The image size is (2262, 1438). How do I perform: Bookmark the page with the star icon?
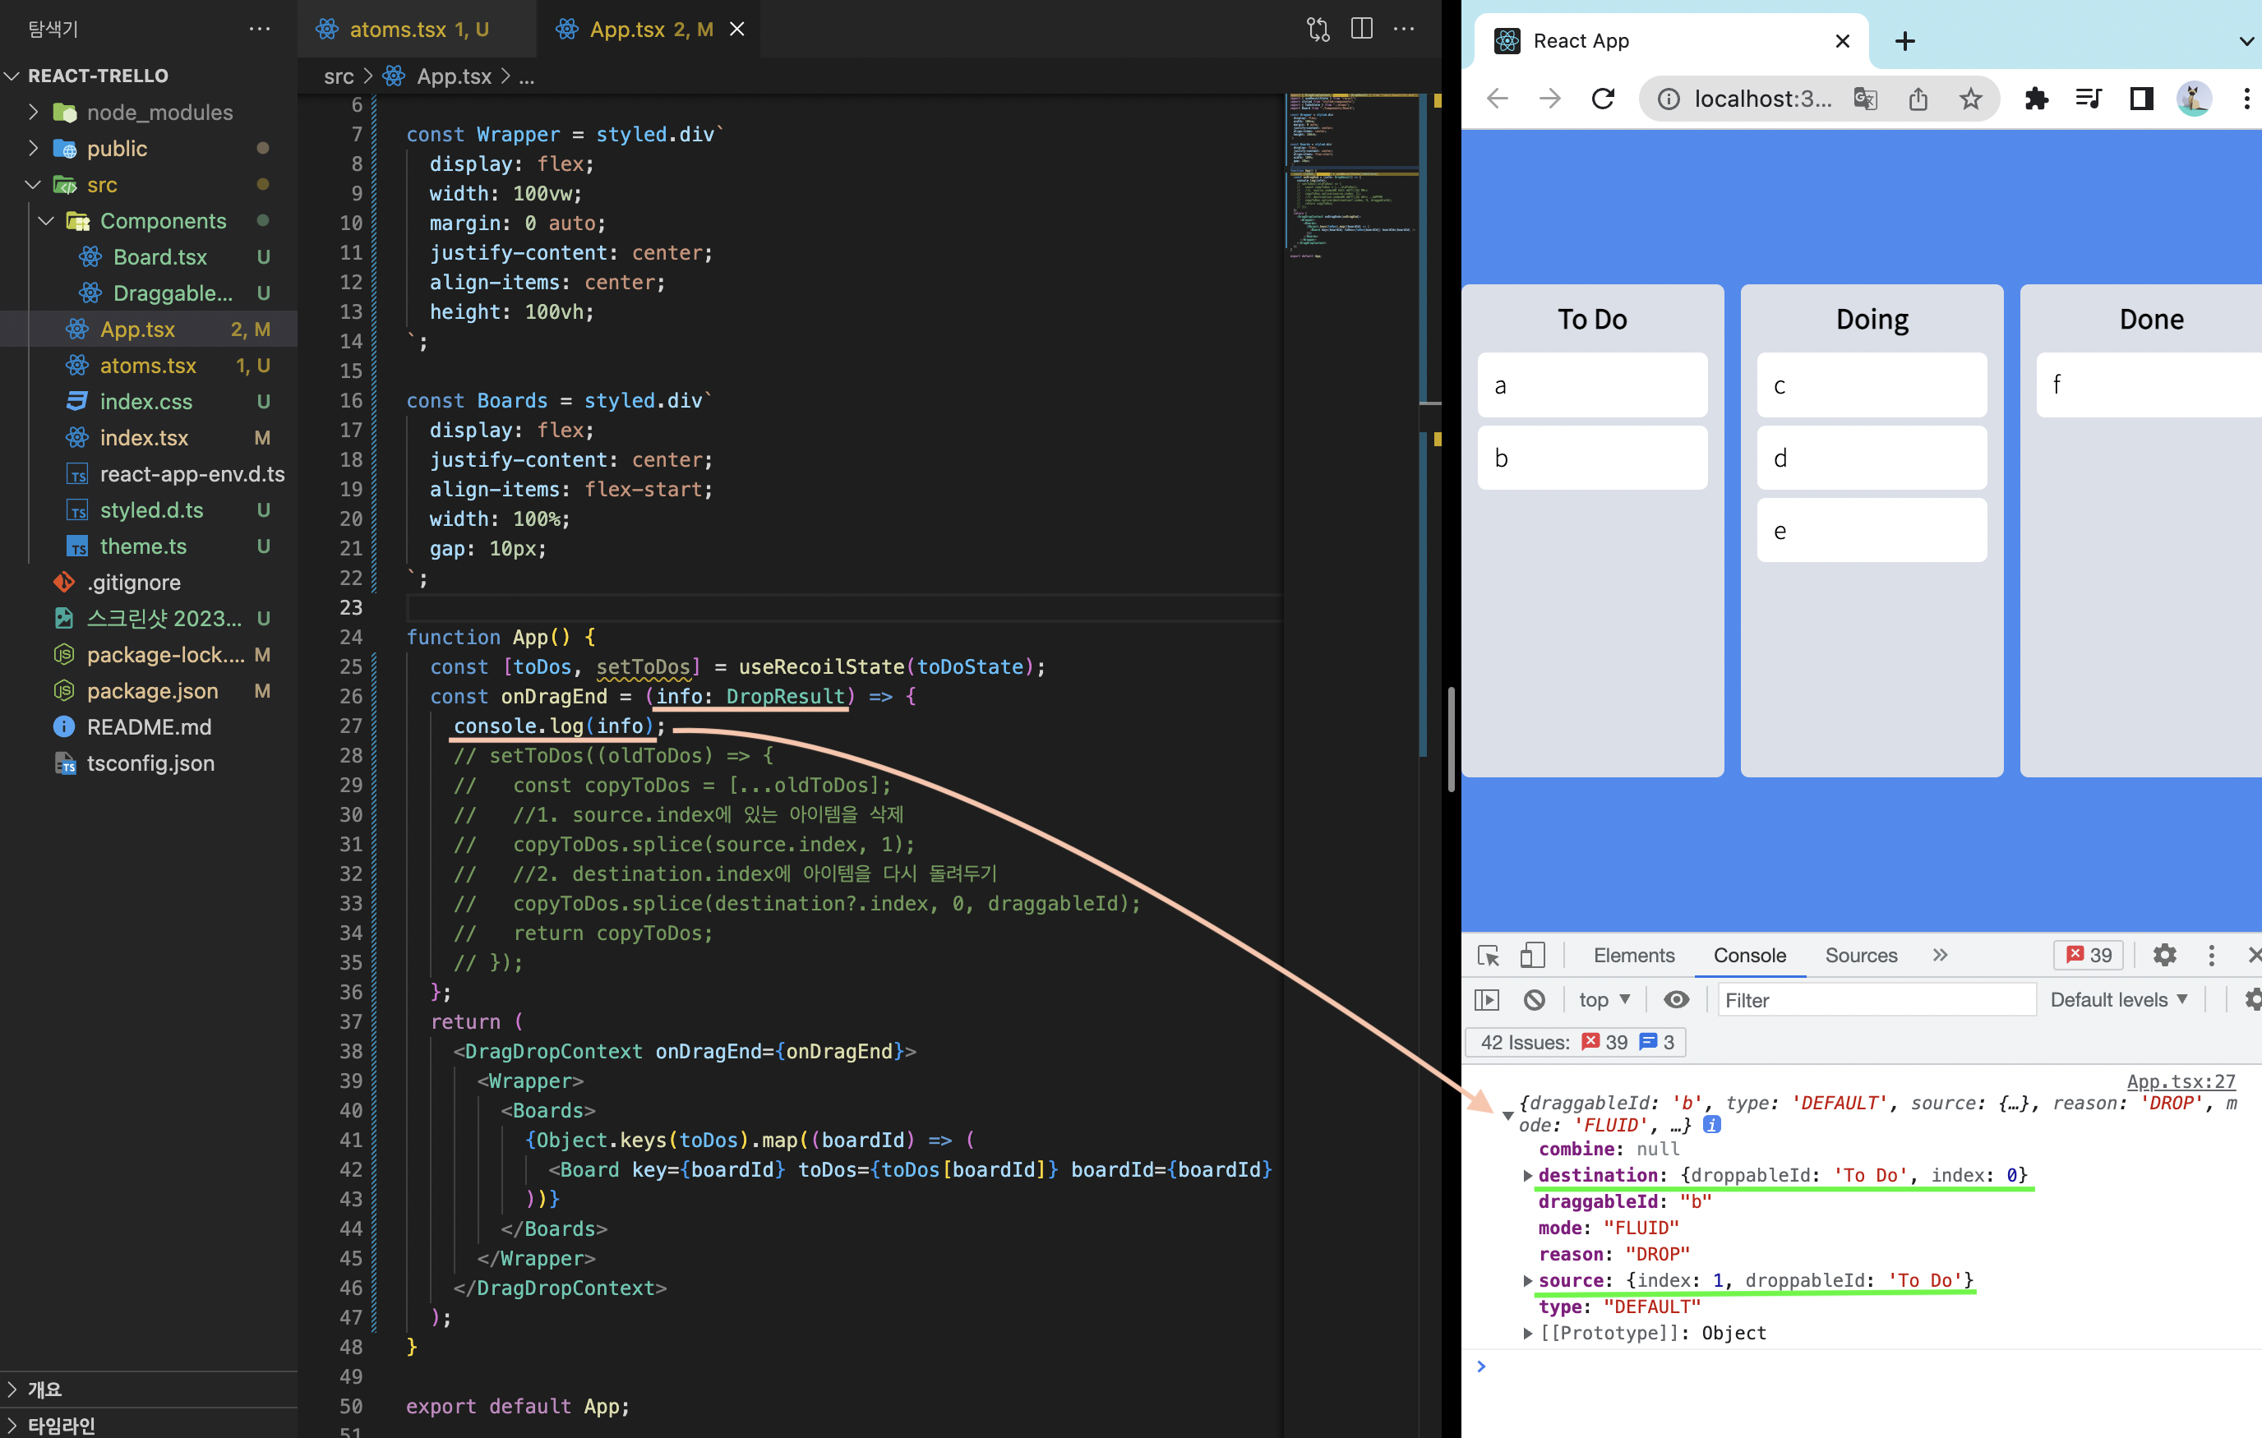click(x=1970, y=99)
